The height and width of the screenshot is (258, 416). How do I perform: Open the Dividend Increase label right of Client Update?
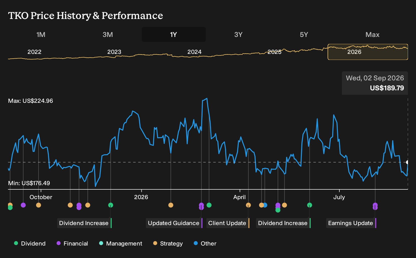283,223
